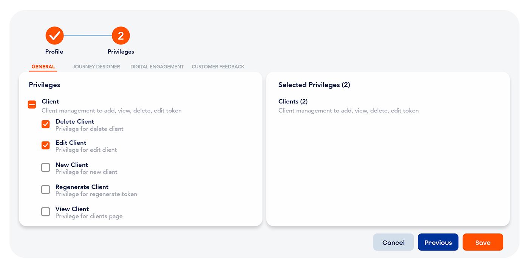Viewport: 529px width, 264px height.
Task: Switch to the Customer Feedback tab
Action: tap(218, 67)
